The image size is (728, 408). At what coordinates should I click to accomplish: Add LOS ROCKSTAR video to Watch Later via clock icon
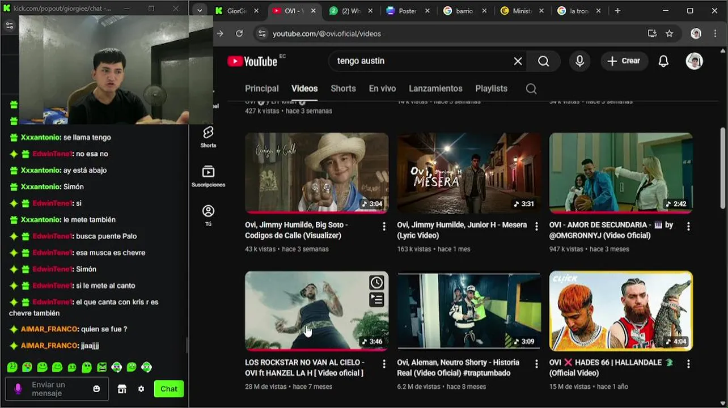pyautogui.click(x=376, y=282)
